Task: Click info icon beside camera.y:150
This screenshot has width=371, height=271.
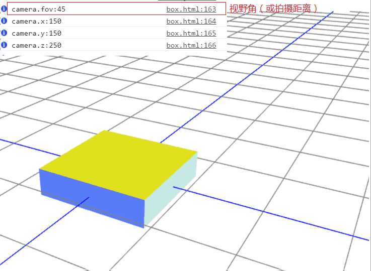Action: click(4, 33)
